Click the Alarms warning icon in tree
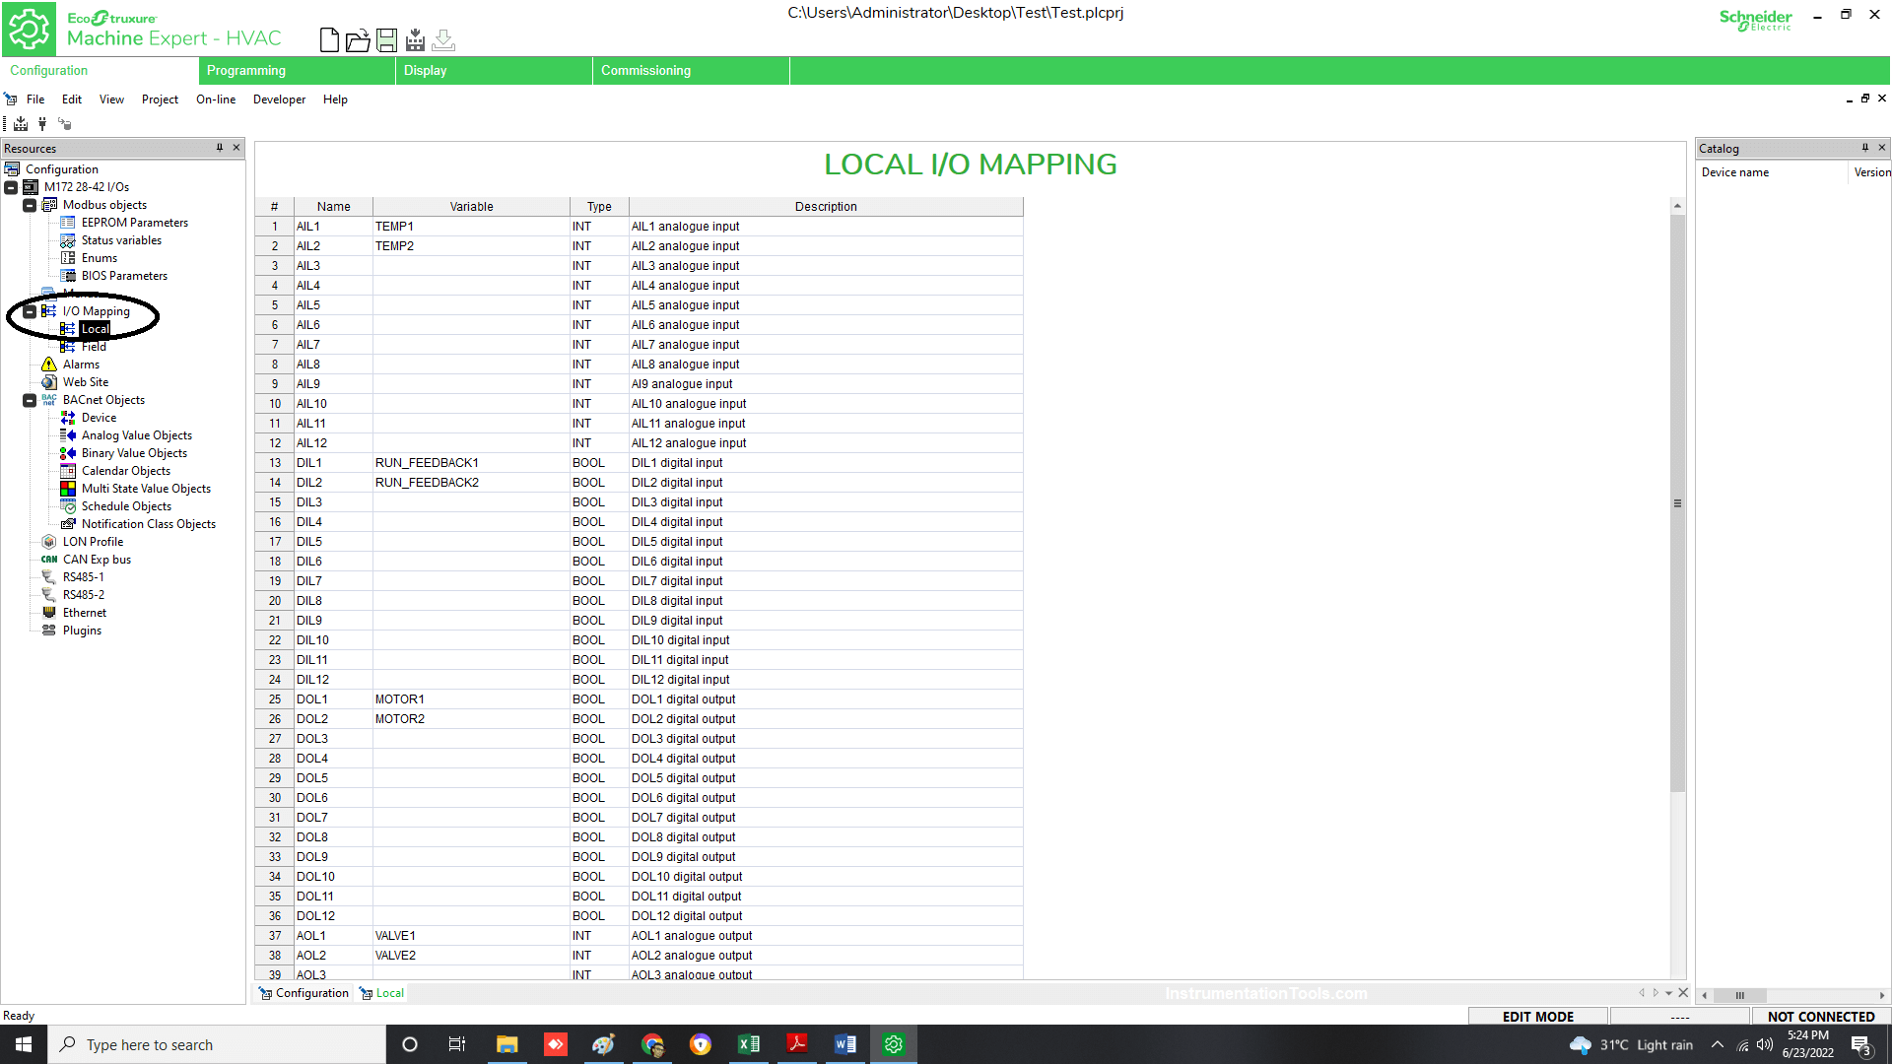Viewport: 1892px width, 1064px height. [49, 365]
